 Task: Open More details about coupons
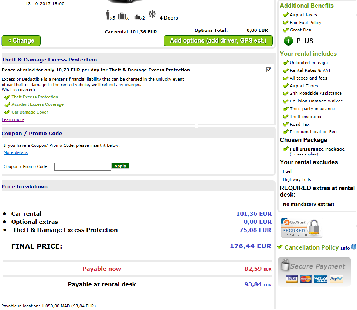16,152
